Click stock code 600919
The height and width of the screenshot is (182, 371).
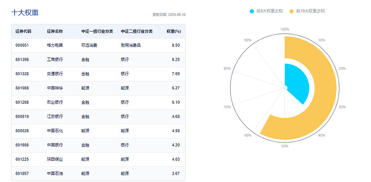coord(22,117)
